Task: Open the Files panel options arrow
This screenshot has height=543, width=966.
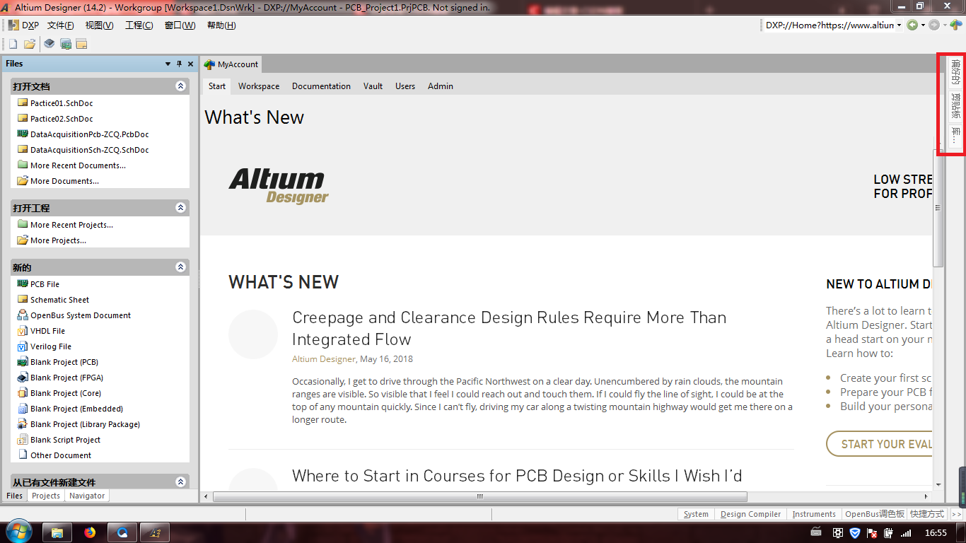Action: [x=168, y=64]
